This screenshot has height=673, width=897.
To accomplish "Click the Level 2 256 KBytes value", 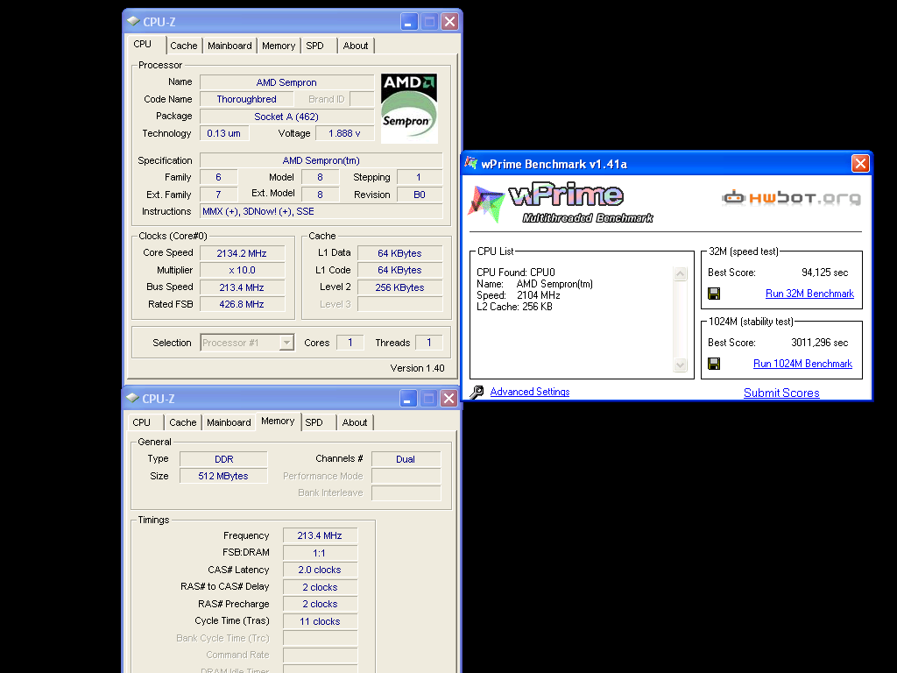I will click(399, 287).
